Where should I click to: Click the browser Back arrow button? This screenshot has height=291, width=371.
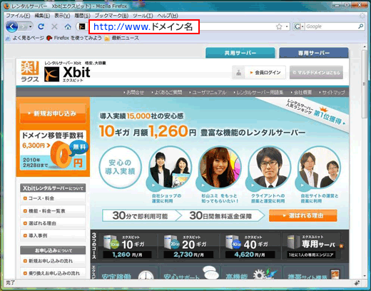point(12,26)
